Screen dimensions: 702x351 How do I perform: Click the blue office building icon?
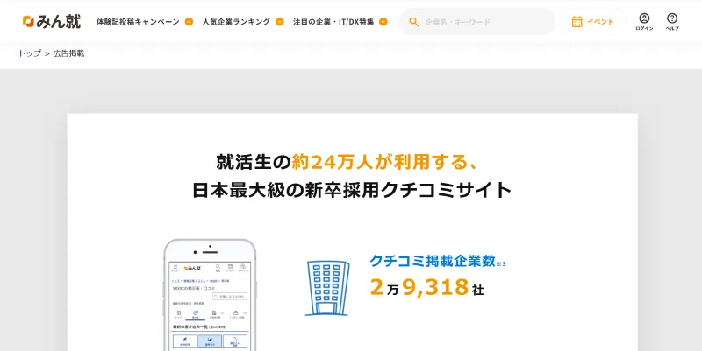[327, 289]
